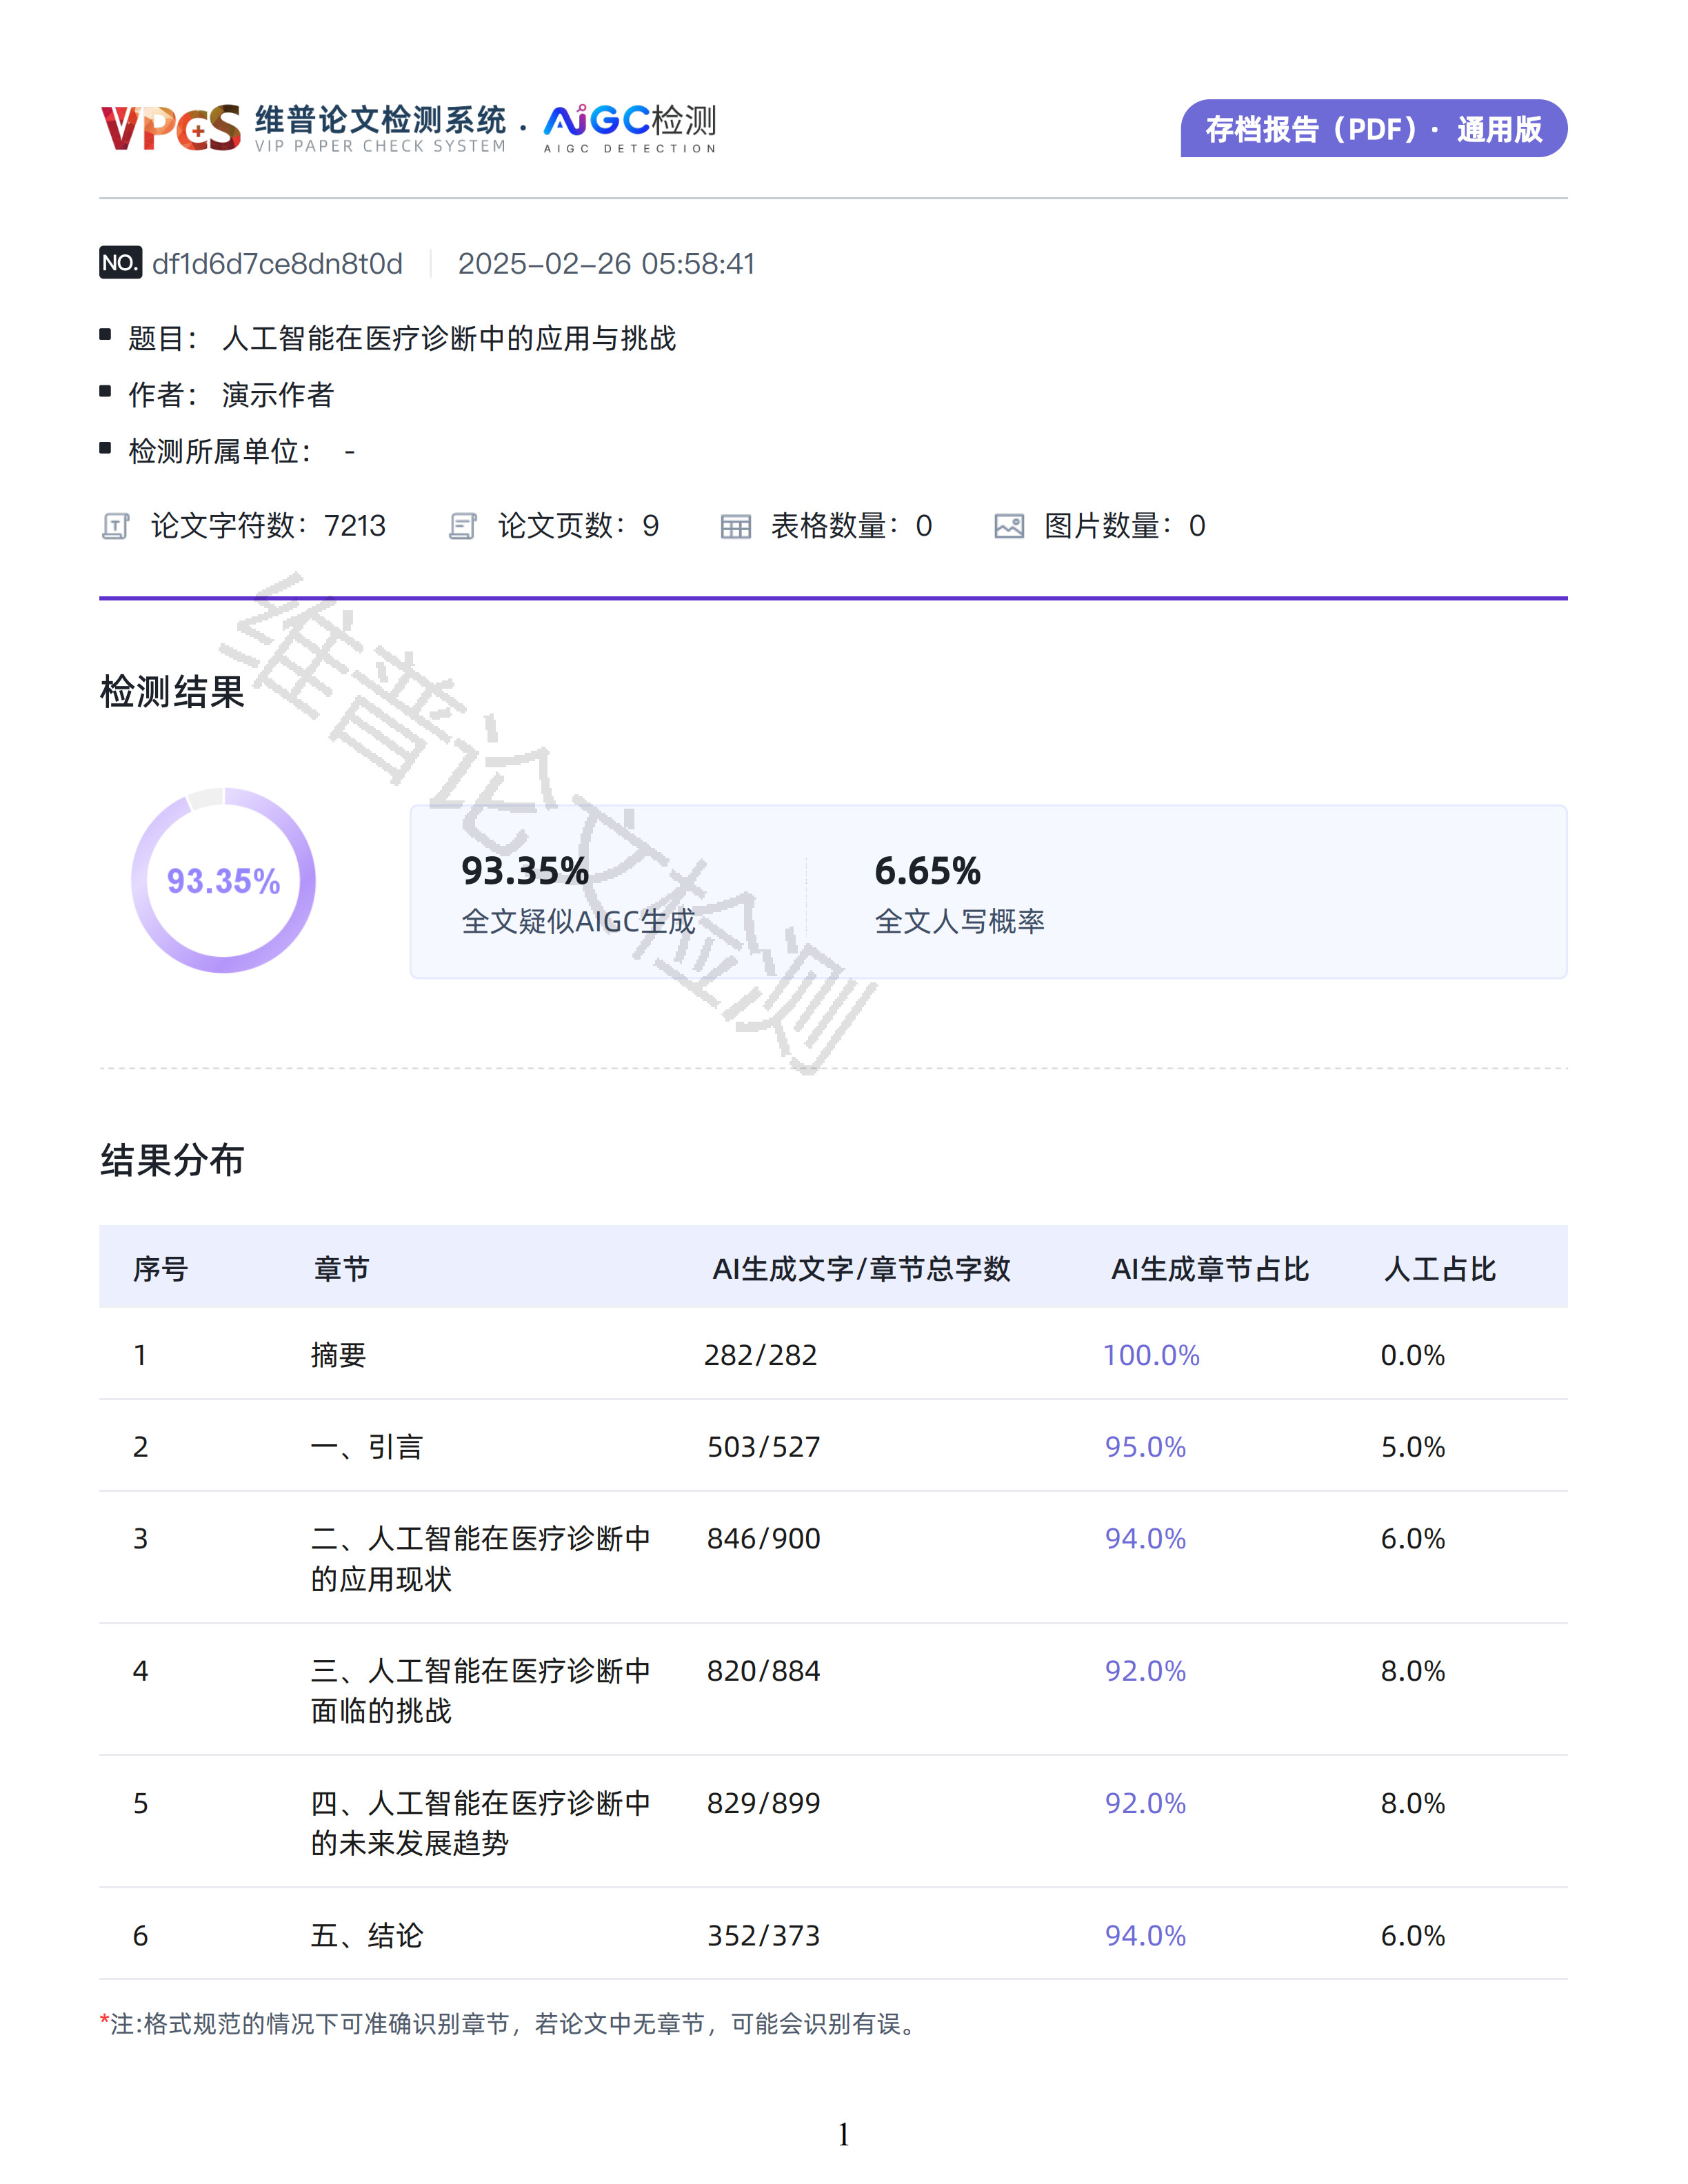Click the 95.0% value in 引言 row
Viewport: 1688px width, 2184px height.
click(x=1145, y=1447)
